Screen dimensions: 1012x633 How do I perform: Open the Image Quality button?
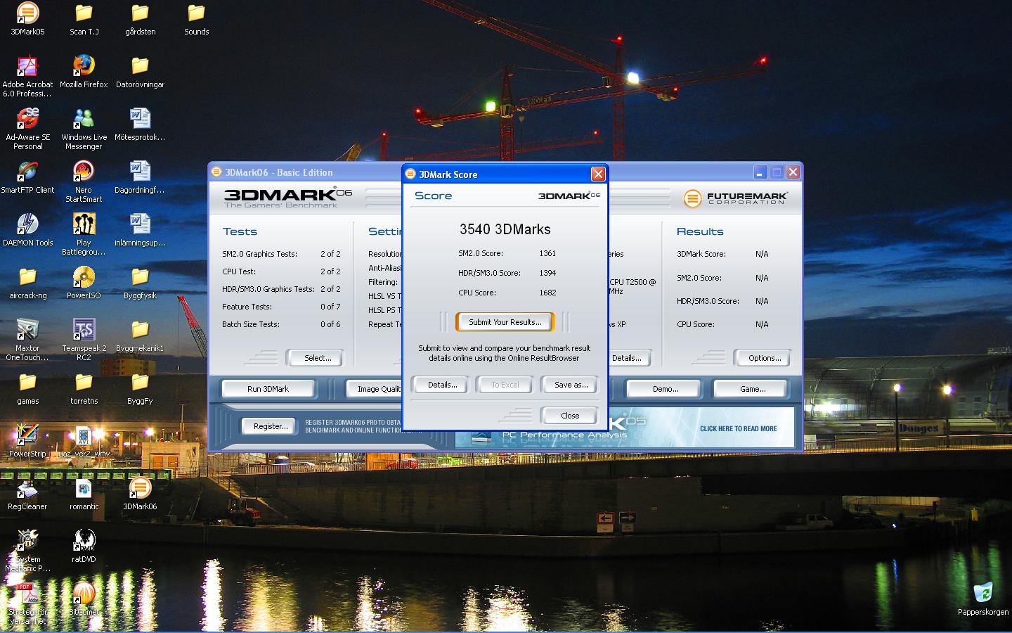click(375, 389)
